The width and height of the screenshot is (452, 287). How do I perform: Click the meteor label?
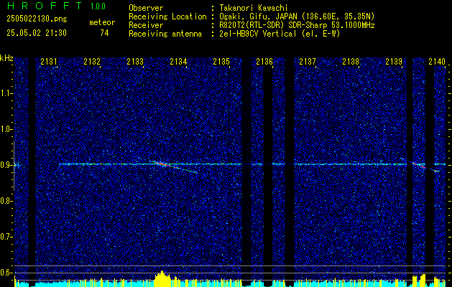pos(102,23)
